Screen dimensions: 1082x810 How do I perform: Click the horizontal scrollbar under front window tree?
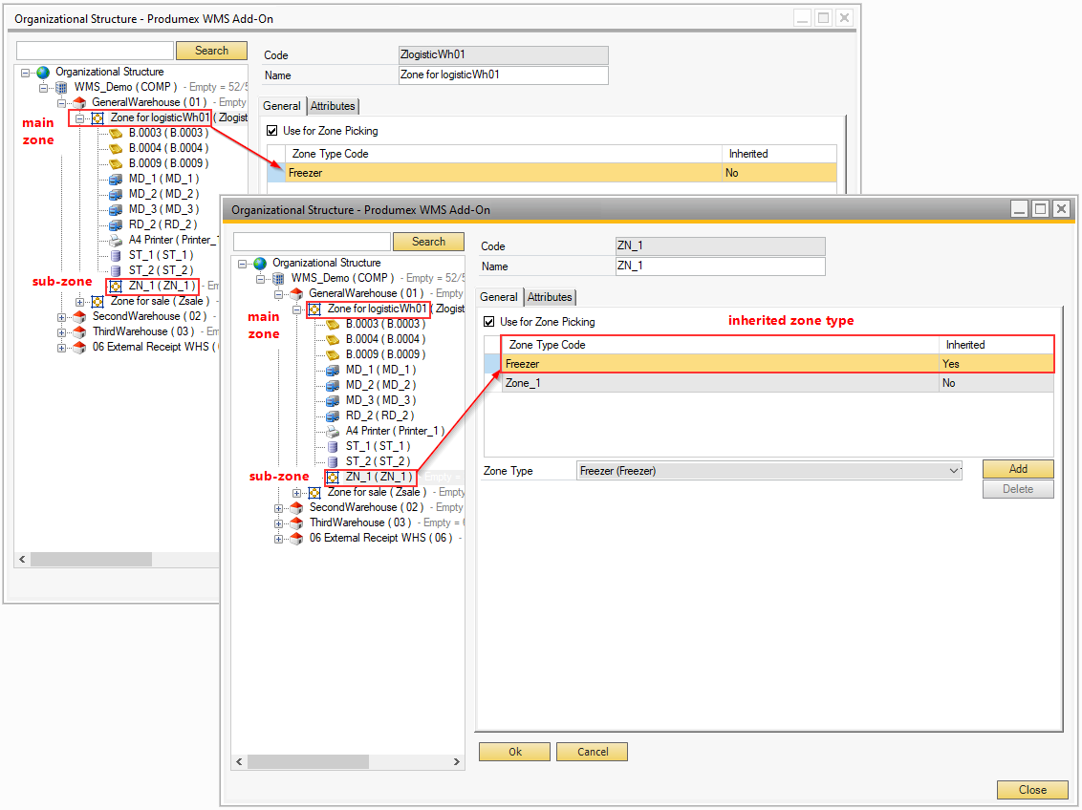point(344,762)
